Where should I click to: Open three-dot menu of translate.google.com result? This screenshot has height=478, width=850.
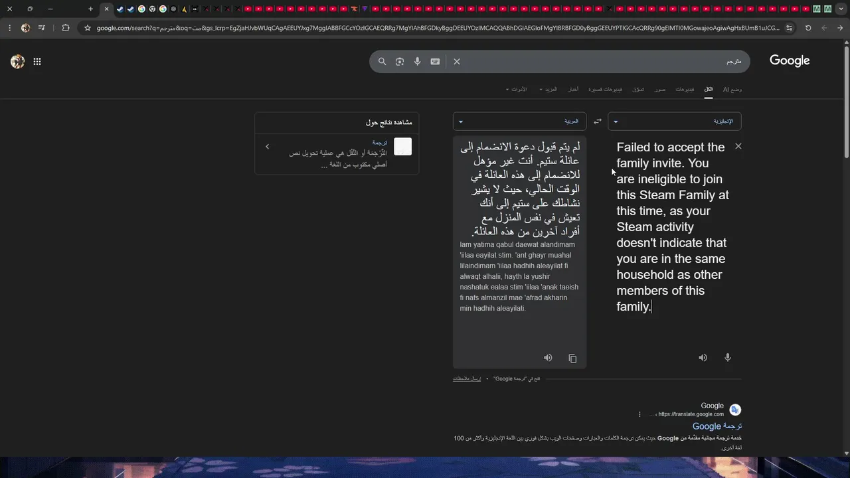tap(639, 414)
